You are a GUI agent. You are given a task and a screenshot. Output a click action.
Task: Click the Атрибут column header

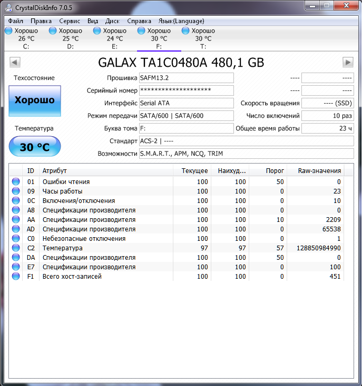(106, 170)
